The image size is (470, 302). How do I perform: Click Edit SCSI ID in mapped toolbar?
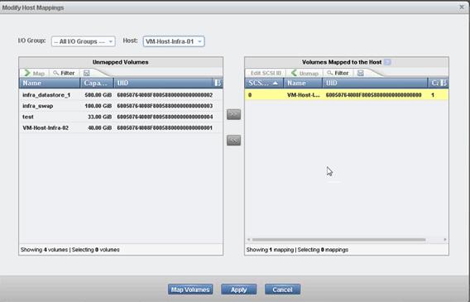[x=266, y=73]
